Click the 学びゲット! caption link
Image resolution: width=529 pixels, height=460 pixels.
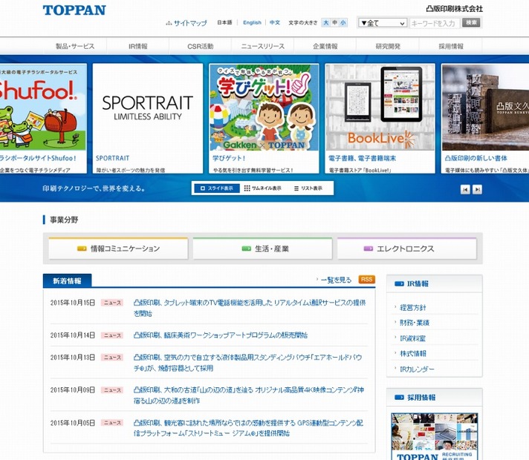click(x=229, y=158)
